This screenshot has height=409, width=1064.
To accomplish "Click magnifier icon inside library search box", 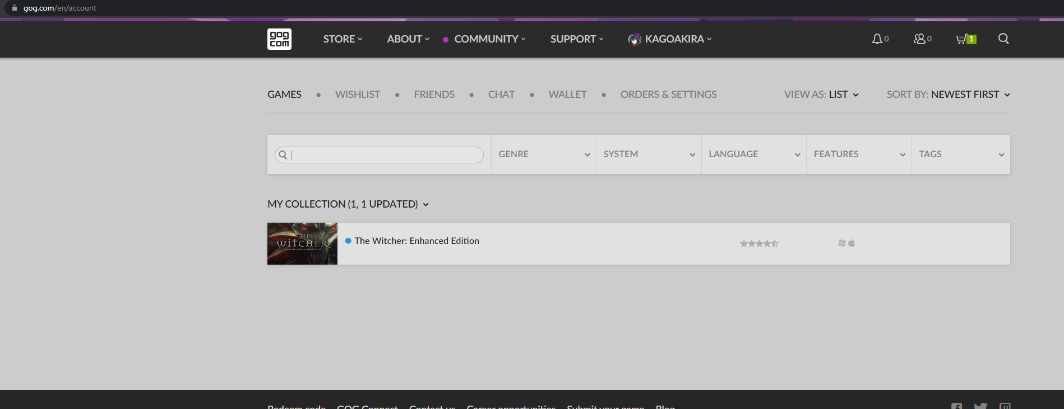I will tap(283, 155).
